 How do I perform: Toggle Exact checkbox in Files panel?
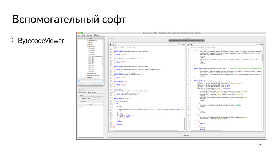coord(79,84)
